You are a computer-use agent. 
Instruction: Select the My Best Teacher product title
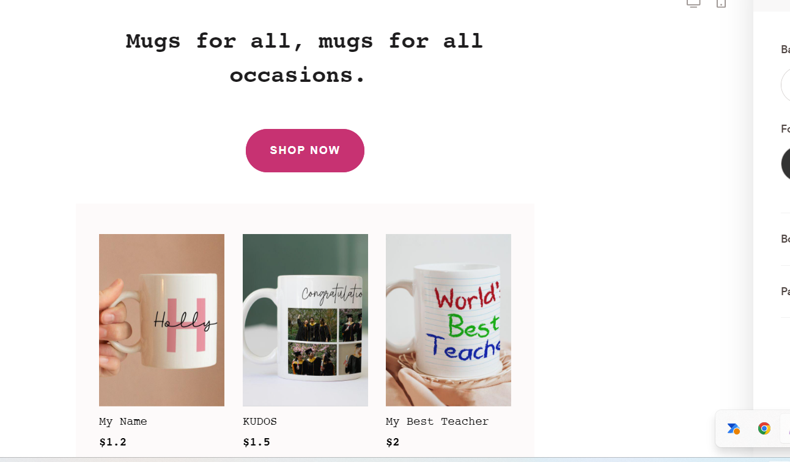(x=437, y=422)
